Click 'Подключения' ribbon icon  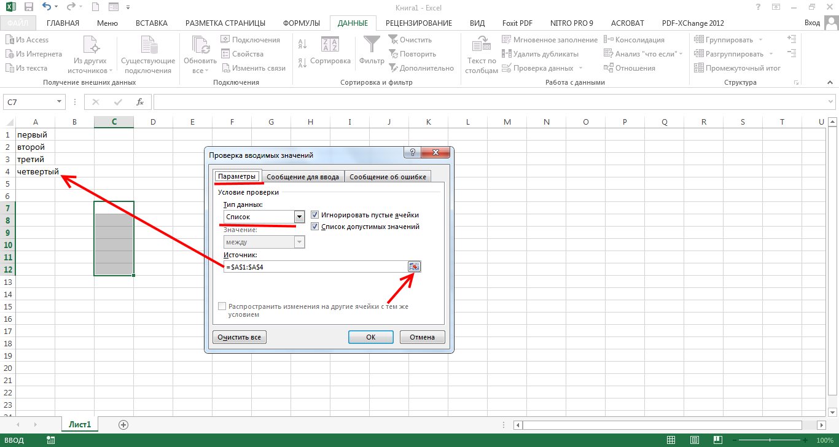click(x=225, y=40)
